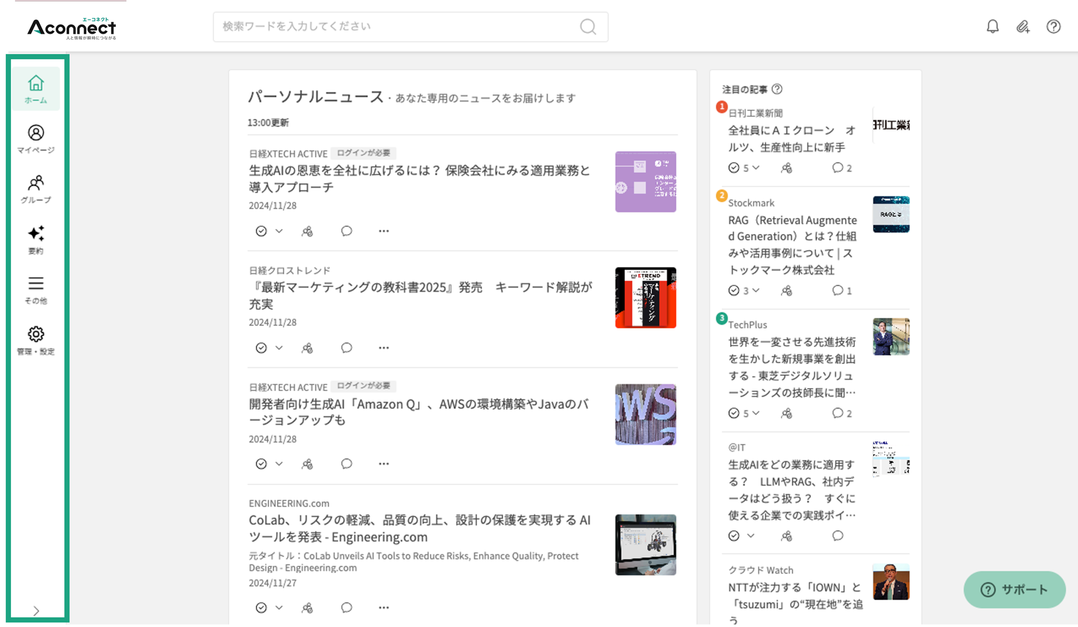This screenshot has width=1078, height=627.
Task: Expand read-count dropdown on TechPlus article
Action: [756, 413]
